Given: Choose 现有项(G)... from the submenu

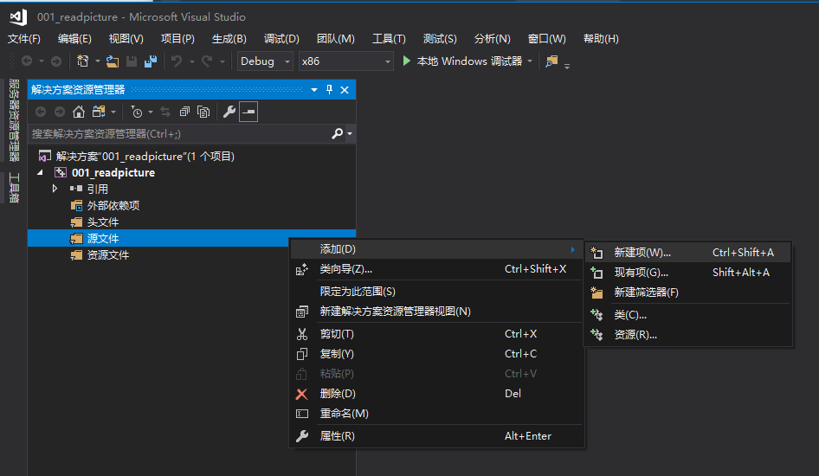Looking at the screenshot, I should 688,273.
